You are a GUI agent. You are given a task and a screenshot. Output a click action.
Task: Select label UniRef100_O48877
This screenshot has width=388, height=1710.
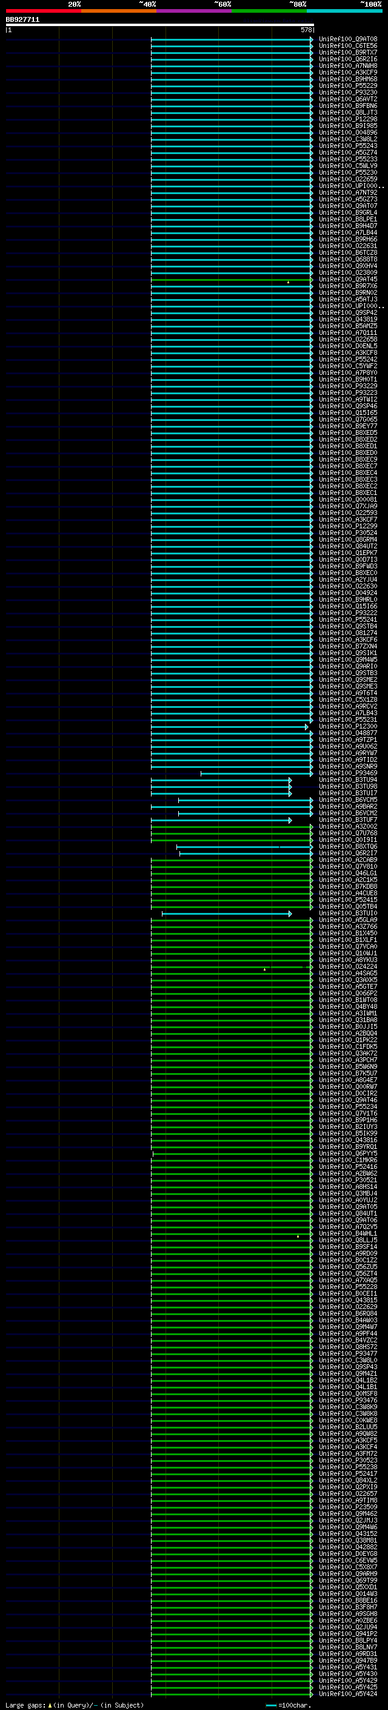point(347,733)
